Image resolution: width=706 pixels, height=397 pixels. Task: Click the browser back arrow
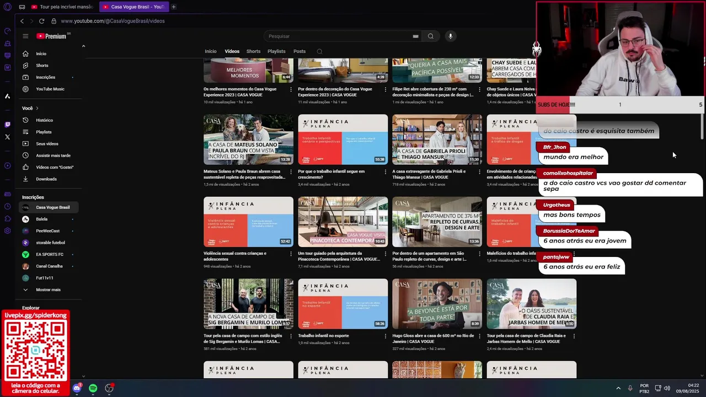point(22,21)
